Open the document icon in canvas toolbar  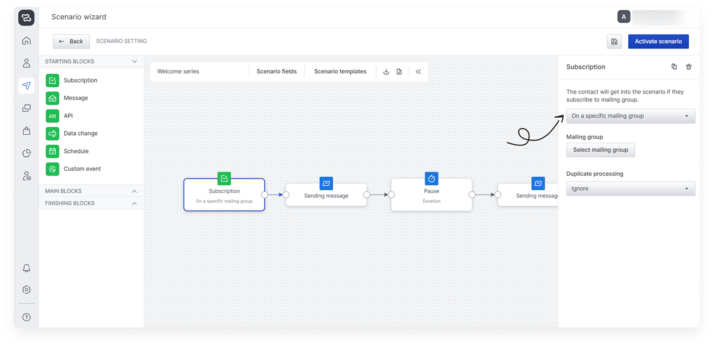pos(399,72)
